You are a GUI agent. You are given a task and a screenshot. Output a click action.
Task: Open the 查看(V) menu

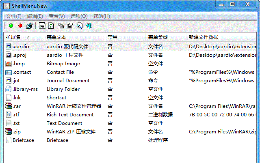(57, 16)
